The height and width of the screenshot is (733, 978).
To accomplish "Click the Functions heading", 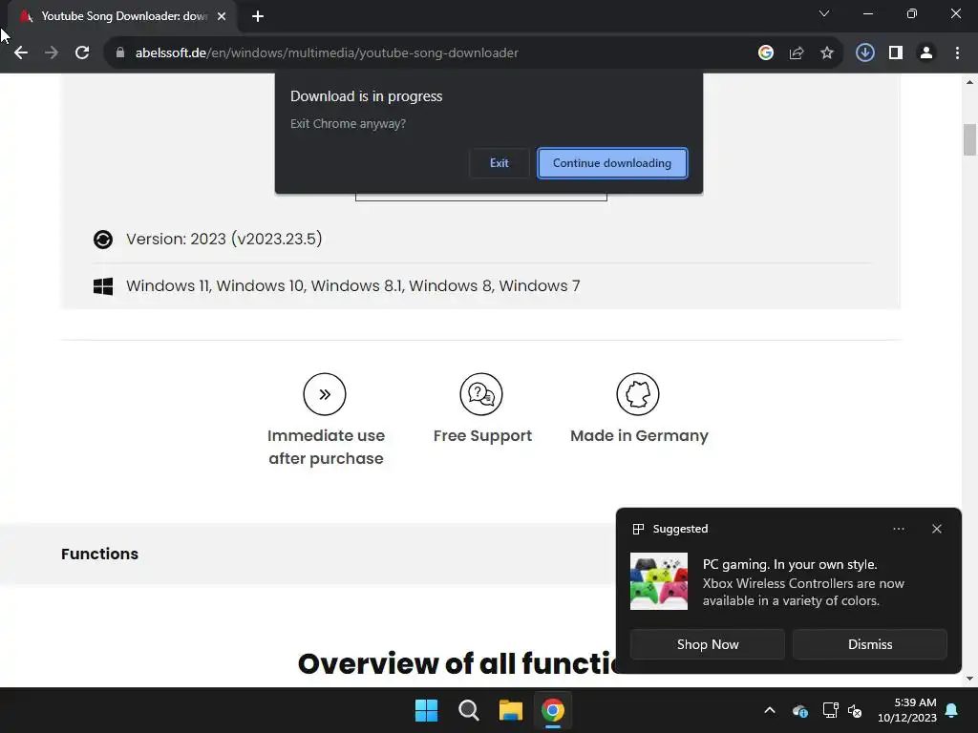I will point(99,555).
